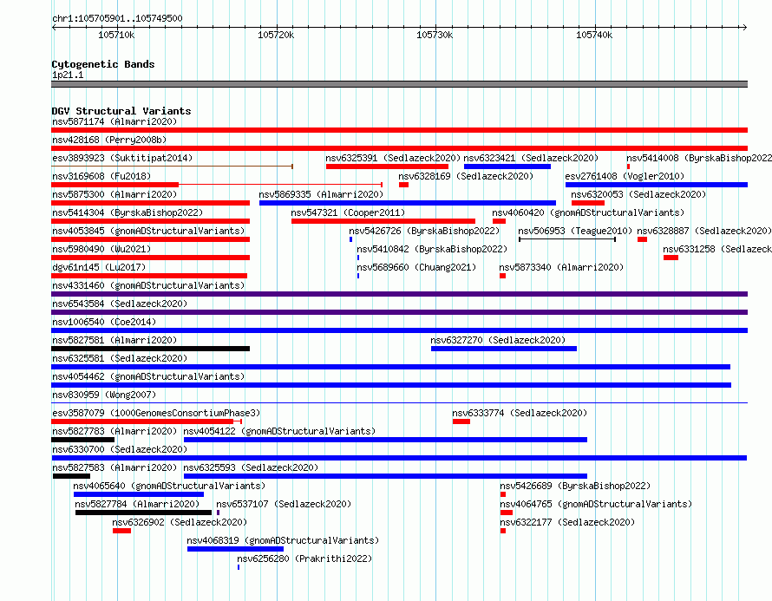Click the nsv4331460 (gnomADStructuralVariants) label
Image resolution: width=772 pixels, height=601 pixels.
(148, 285)
